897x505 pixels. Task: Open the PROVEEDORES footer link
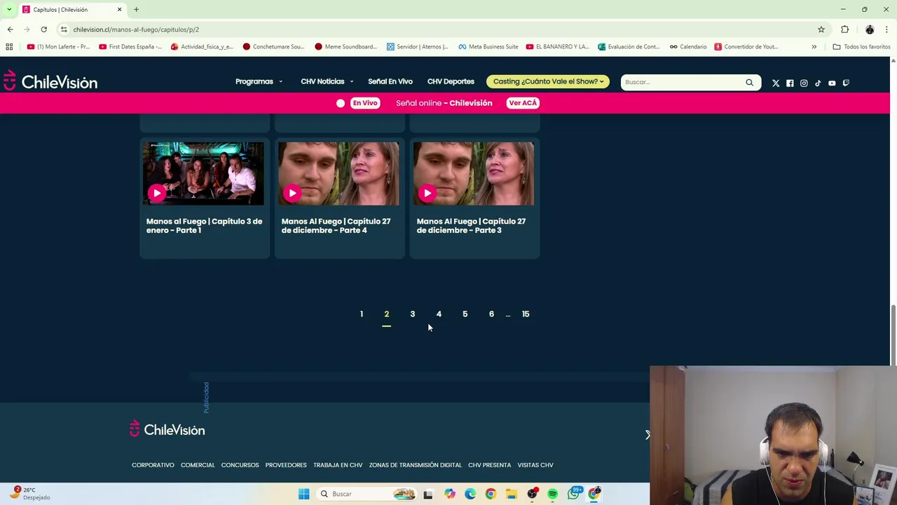pyautogui.click(x=286, y=465)
